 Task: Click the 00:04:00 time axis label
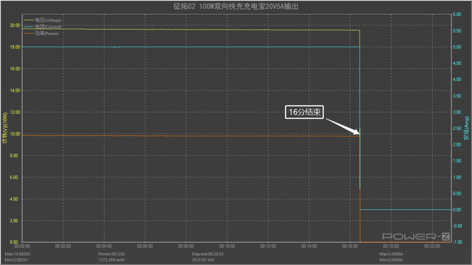coord(104,246)
